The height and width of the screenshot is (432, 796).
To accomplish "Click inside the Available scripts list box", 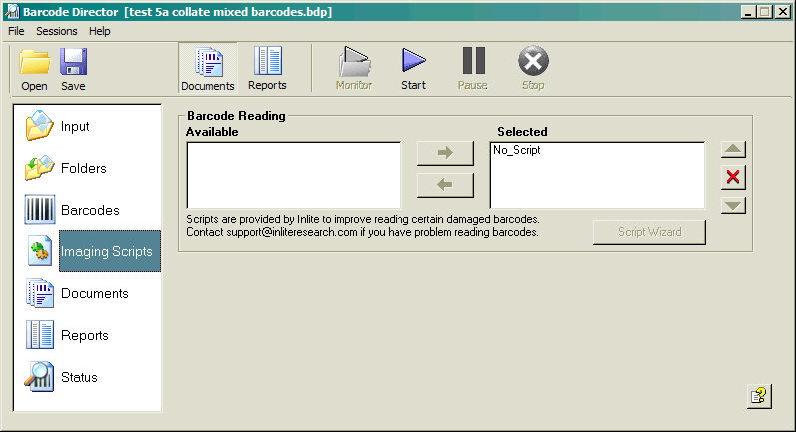I will tap(294, 175).
